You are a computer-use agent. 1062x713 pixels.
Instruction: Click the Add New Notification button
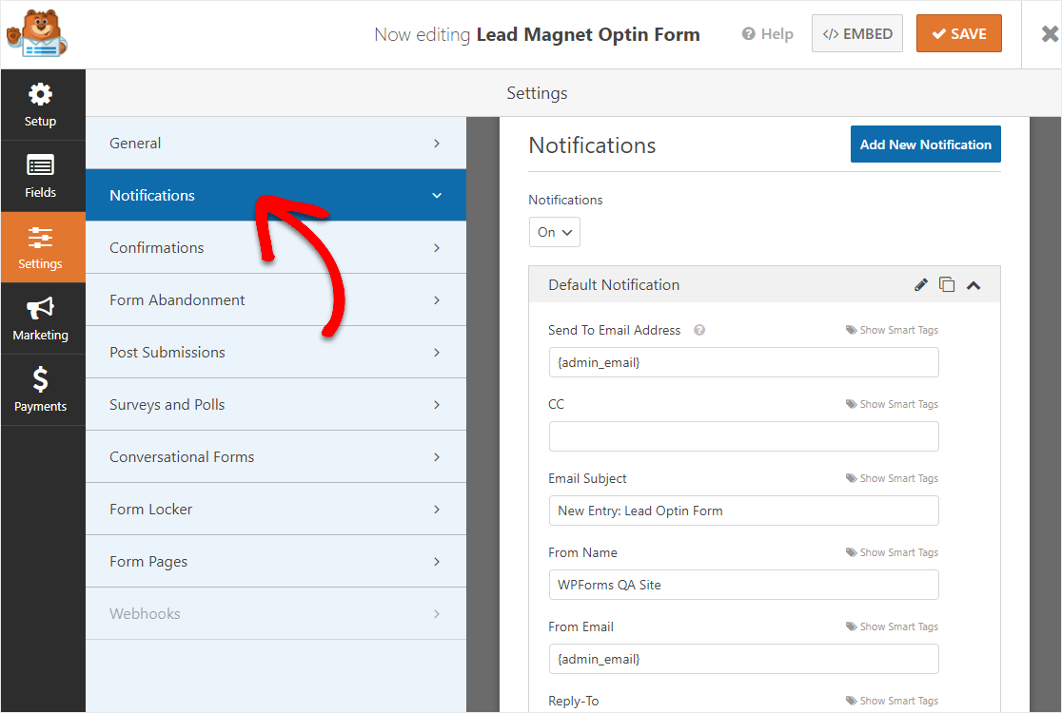coord(925,145)
